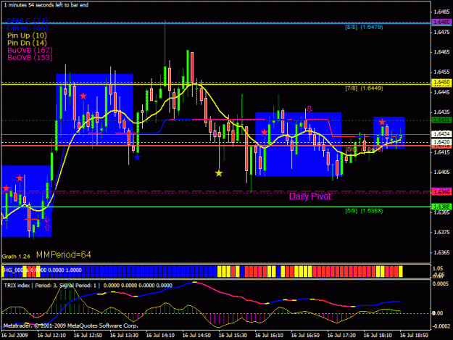The width and height of the screenshot is (453, 340).
Task: Click the bar end countdown timer text
Action: (46, 5)
